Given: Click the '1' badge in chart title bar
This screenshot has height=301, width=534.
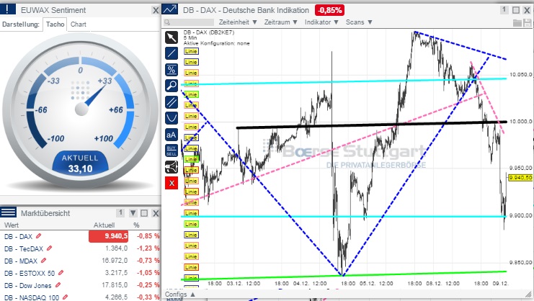Looking at the screenshot, I should (504, 9).
